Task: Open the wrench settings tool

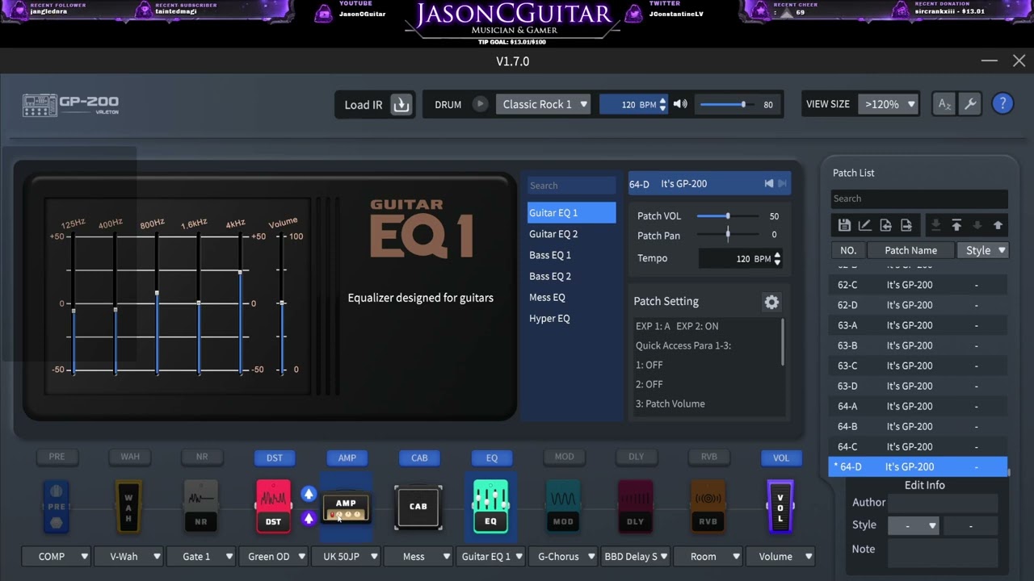Action: (970, 104)
